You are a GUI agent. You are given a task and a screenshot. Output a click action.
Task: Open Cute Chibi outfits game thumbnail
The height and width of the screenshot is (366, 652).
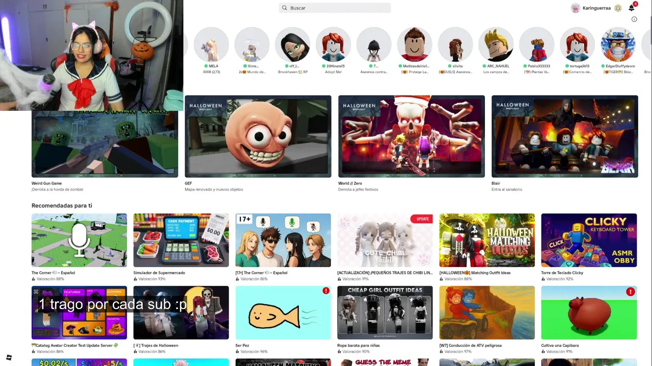coord(385,240)
